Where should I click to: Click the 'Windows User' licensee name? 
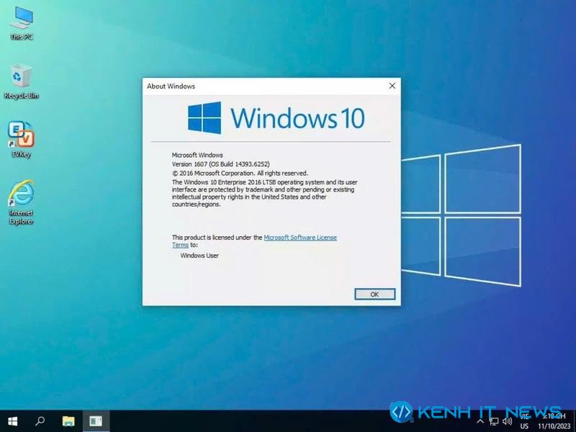click(199, 256)
